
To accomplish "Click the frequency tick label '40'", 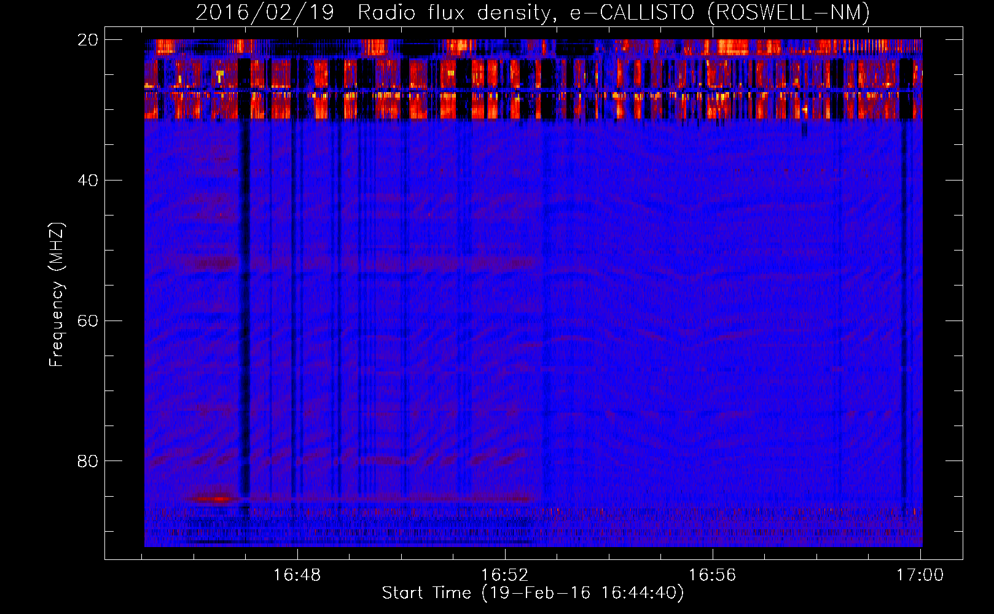I will pos(87,181).
